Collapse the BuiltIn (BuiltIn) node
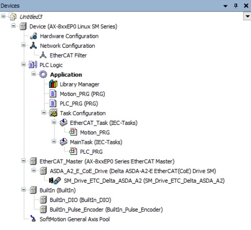 tap(24, 190)
